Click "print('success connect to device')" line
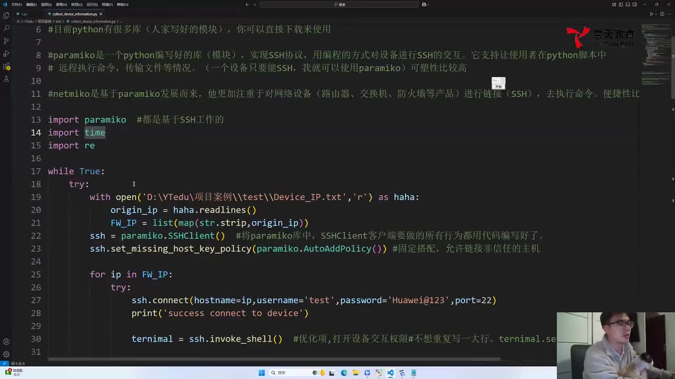The width and height of the screenshot is (675, 379). coord(220,313)
